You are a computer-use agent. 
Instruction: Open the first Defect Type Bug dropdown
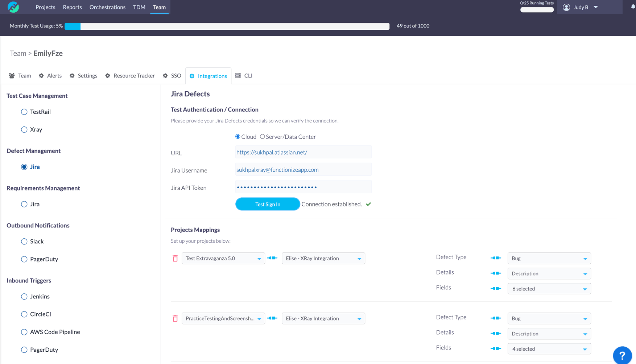tap(549, 258)
